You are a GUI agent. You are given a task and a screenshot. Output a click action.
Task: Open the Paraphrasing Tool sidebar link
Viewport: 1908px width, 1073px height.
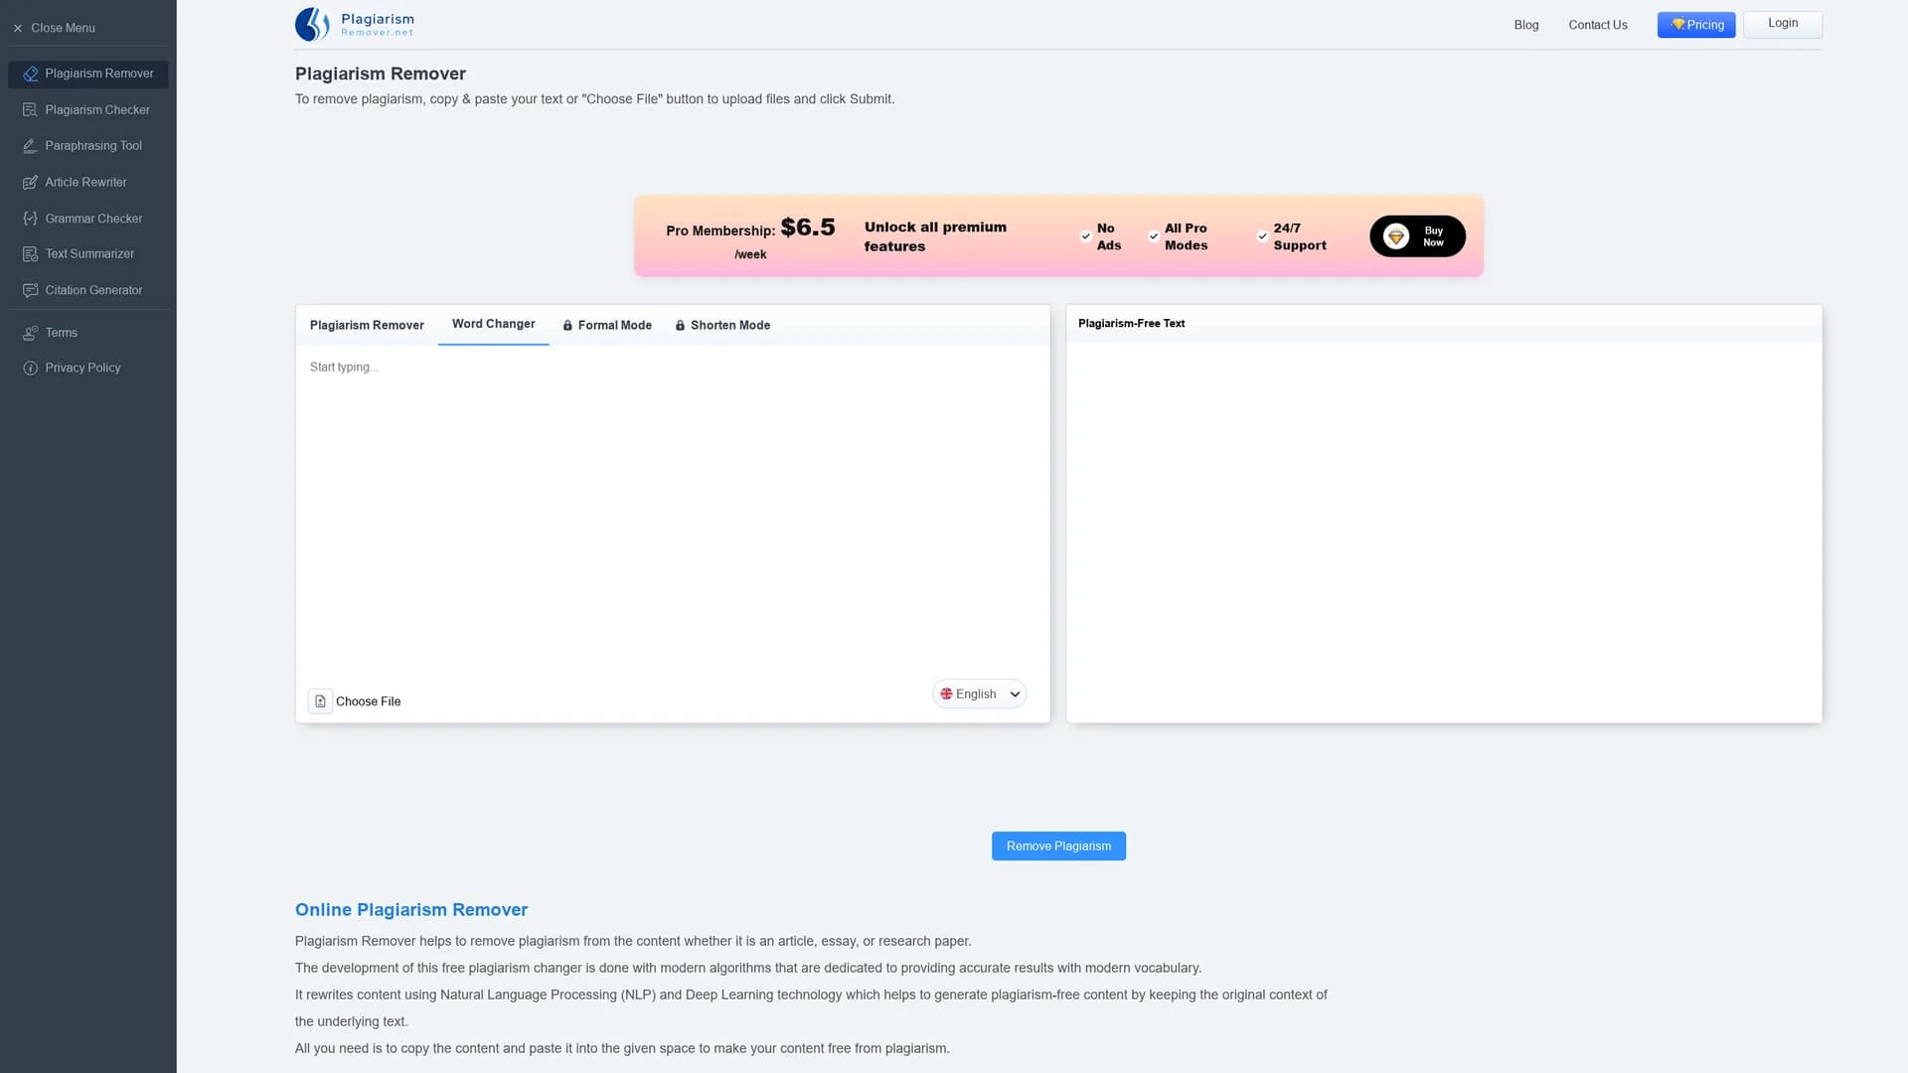point(87,146)
